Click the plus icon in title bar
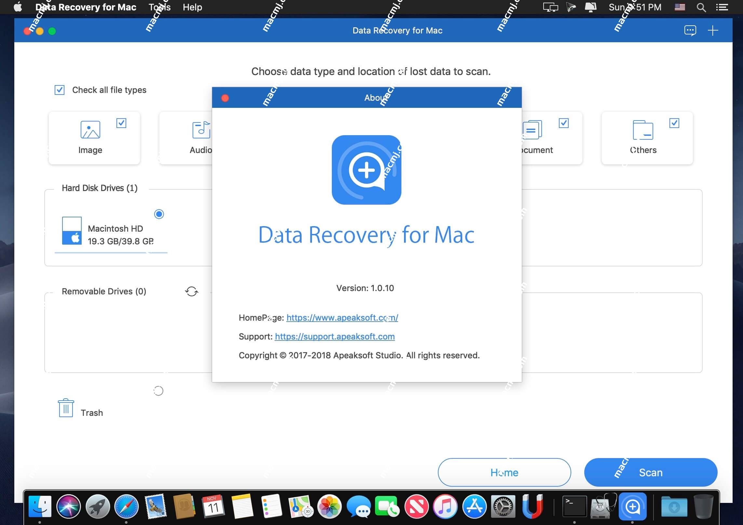This screenshot has width=743, height=525. point(713,31)
